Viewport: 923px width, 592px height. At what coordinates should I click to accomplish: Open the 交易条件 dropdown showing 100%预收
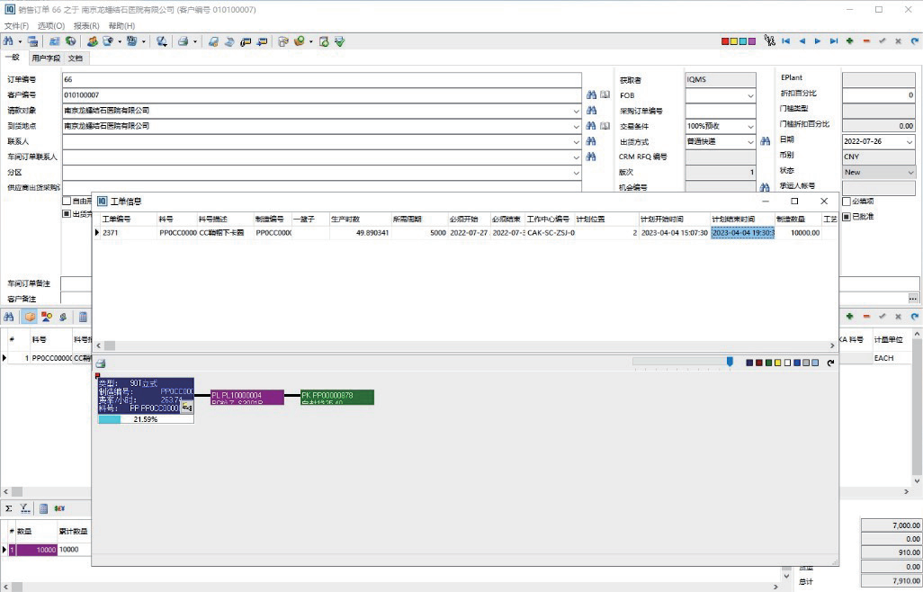[749, 126]
